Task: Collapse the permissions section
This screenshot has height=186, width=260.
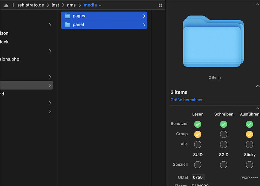Action: pyautogui.click(x=258, y=109)
